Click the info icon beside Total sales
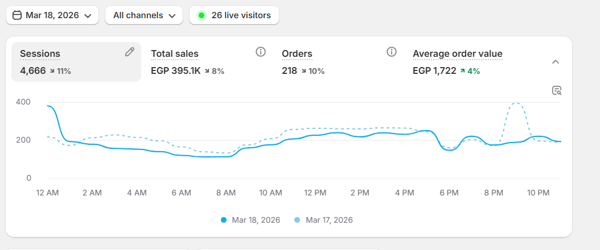This screenshot has height=250, width=600. tap(261, 52)
